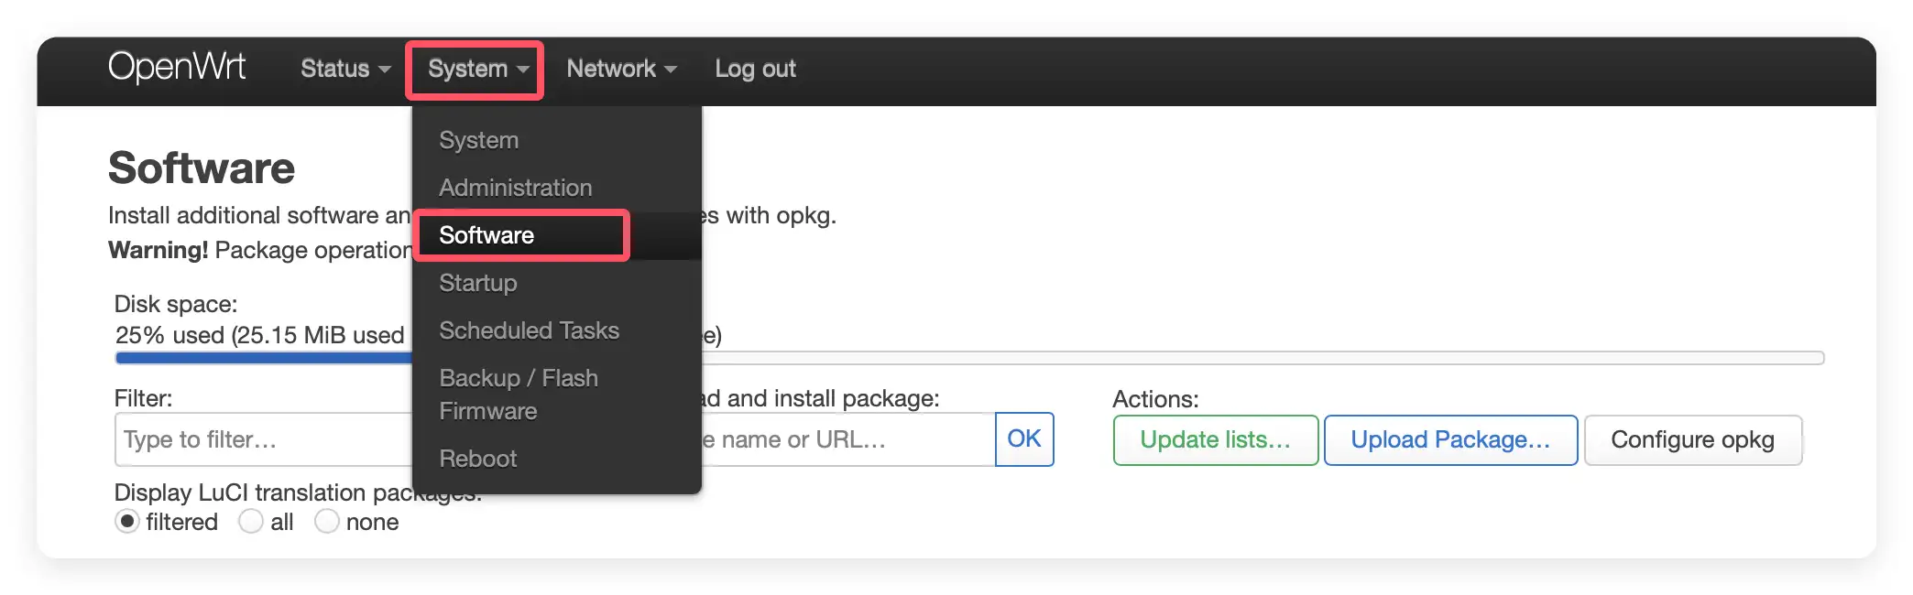Screen dimensions: 1913x595
Task: Select Reboot from the menu
Action: coord(557,459)
